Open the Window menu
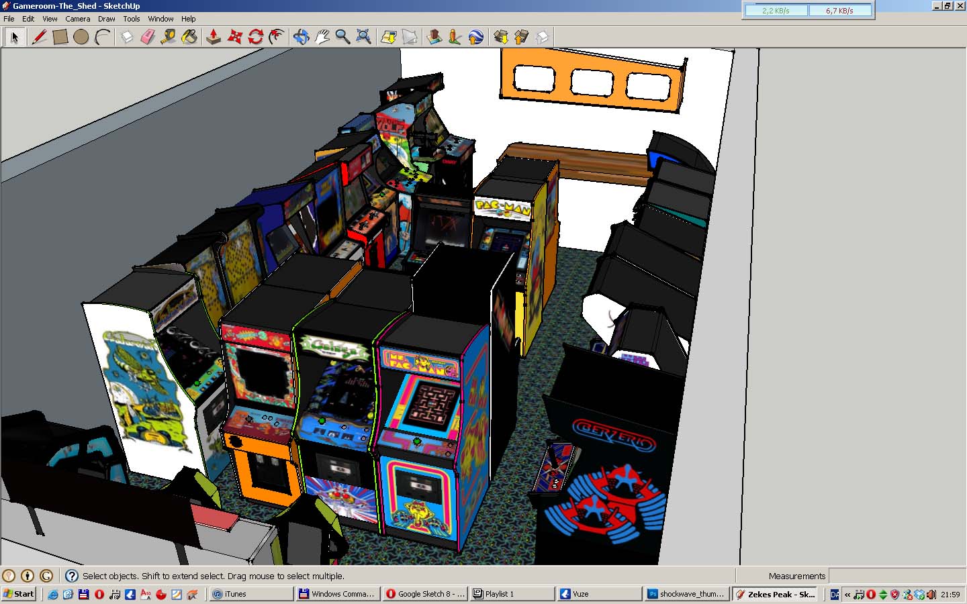This screenshot has width=967, height=604. coord(160,19)
